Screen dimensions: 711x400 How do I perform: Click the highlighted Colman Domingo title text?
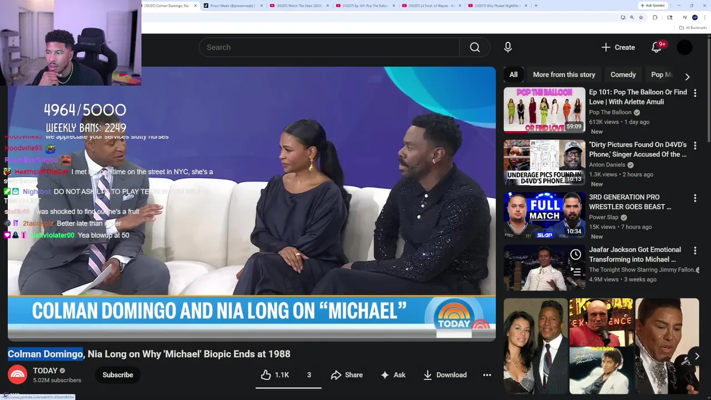coord(45,354)
